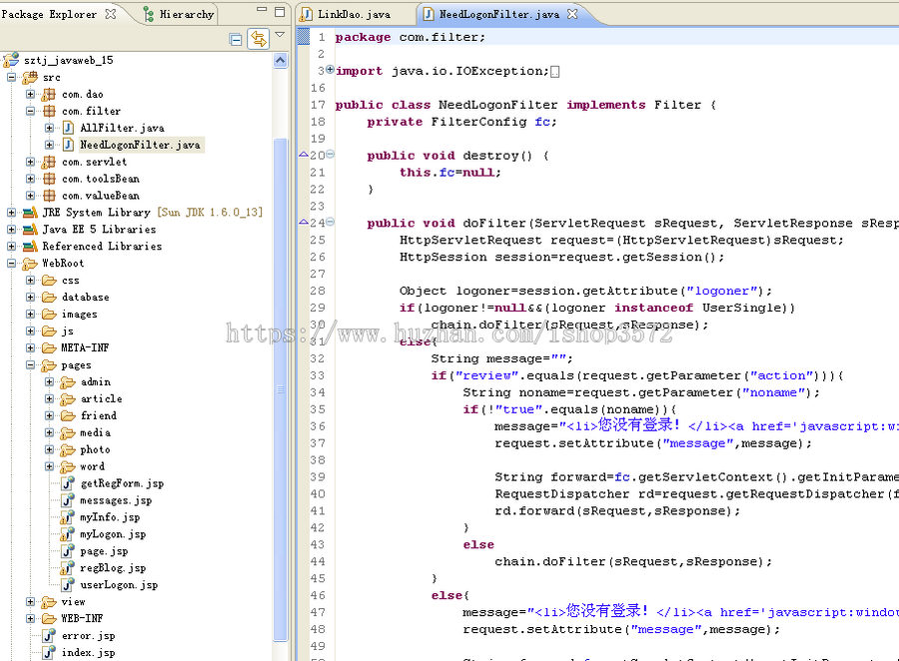Select the WebRoot folder icon
The height and width of the screenshot is (661, 899).
tap(29, 263)
